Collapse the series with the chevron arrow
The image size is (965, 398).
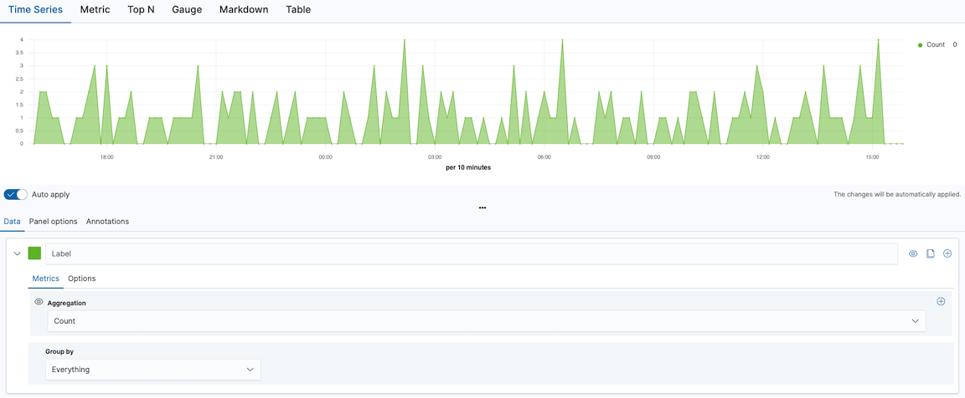pyautogui.click(x=17, y=253)
